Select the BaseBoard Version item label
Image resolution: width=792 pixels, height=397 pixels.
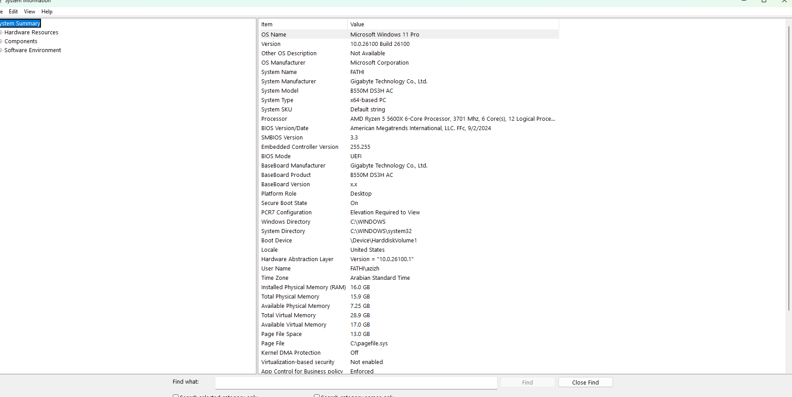click(285, 184)
